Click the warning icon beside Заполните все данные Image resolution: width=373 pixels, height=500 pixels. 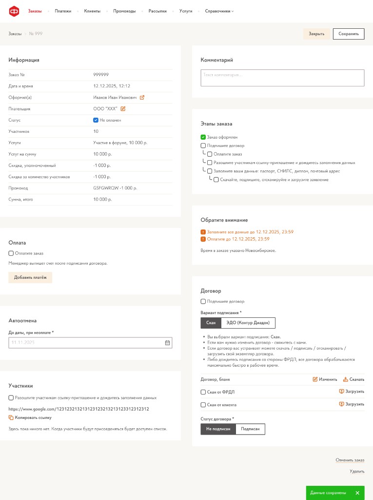(203, 232)
